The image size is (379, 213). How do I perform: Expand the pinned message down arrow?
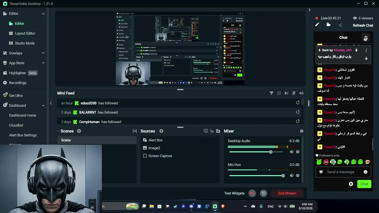pos(366,58)
